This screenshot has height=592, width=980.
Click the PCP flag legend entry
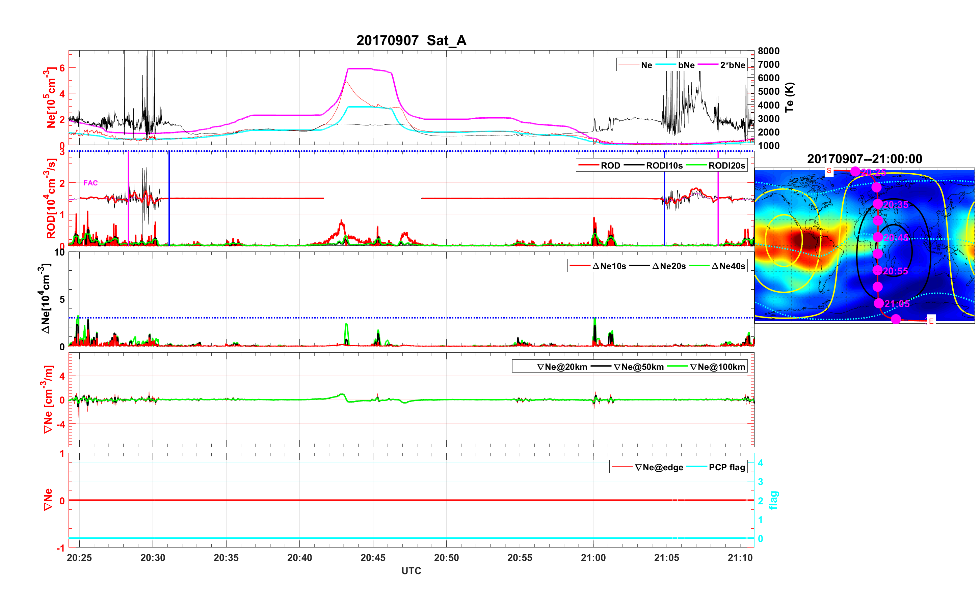pyautogui.click(x=727, y=467)
